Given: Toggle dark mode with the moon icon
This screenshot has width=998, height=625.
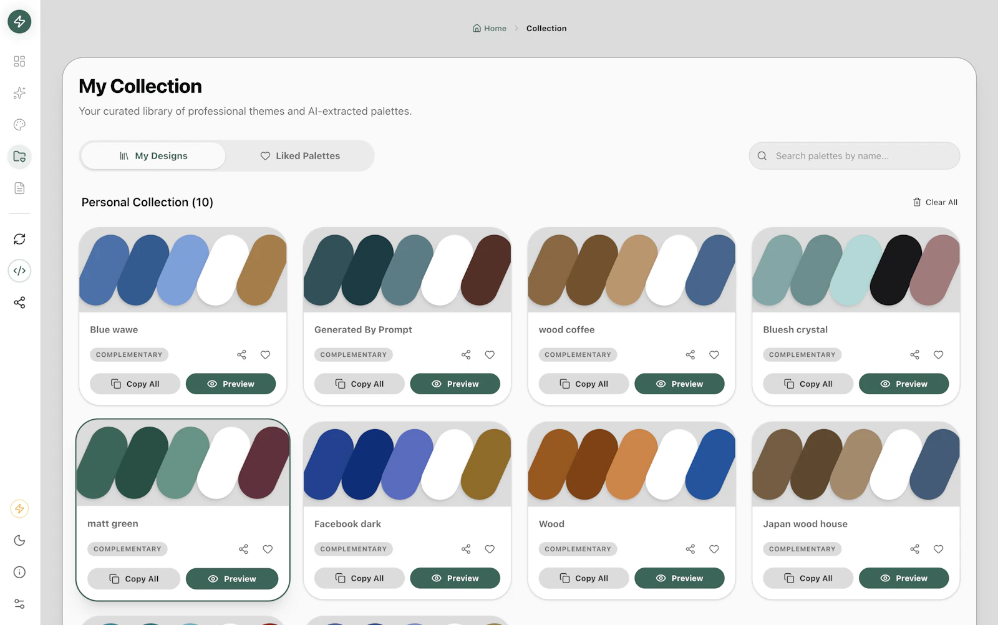Looking at the screenshot, I should pos(19,540).
